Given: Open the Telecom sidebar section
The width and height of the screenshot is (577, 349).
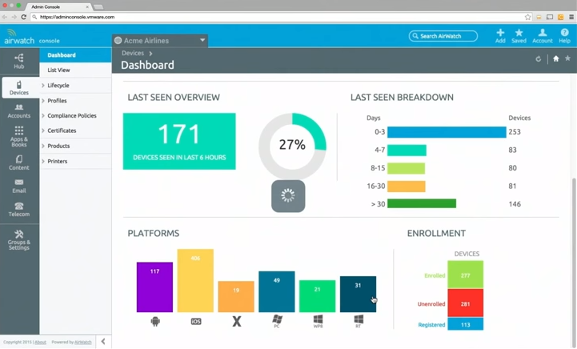Looking at the screenshot, I should pos(18,210).
